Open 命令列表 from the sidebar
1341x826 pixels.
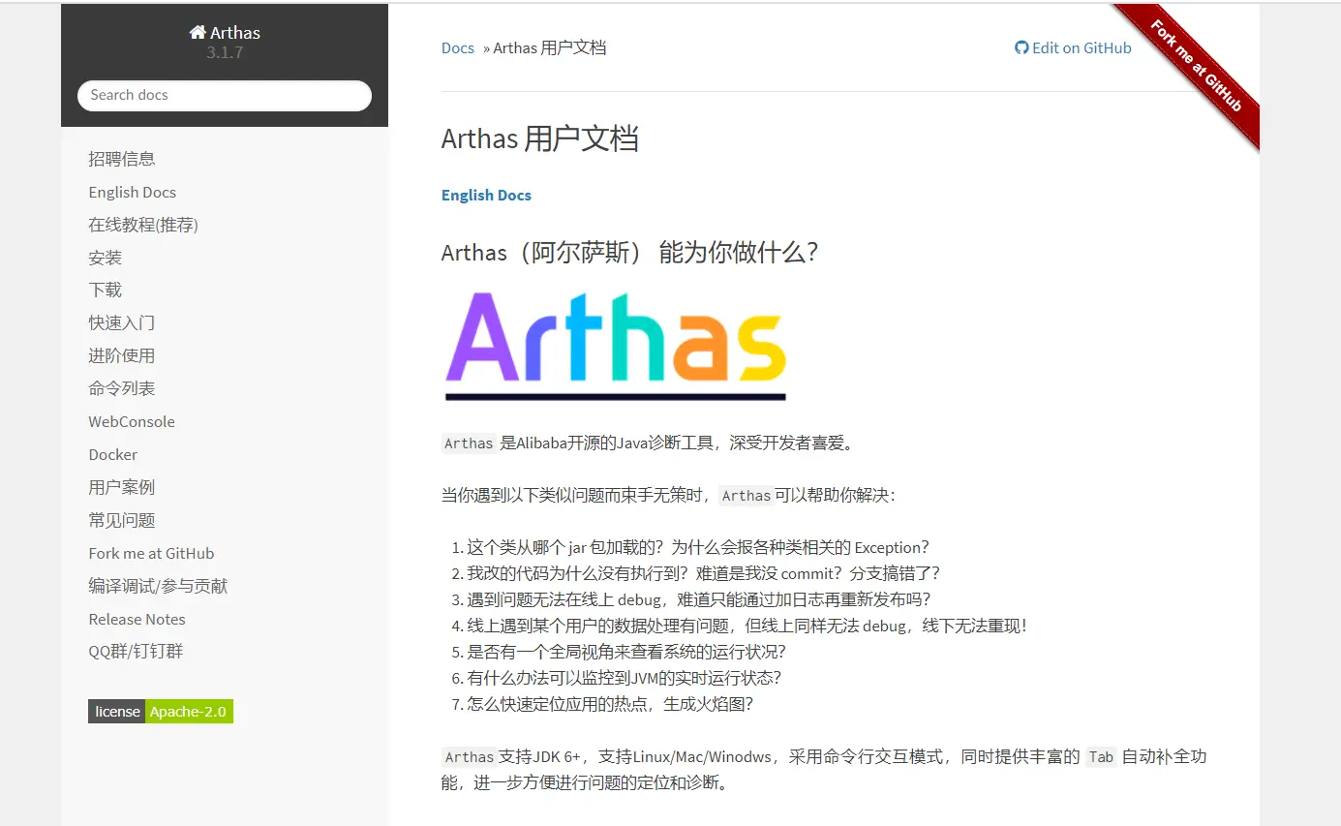click(x=122, y=388)
